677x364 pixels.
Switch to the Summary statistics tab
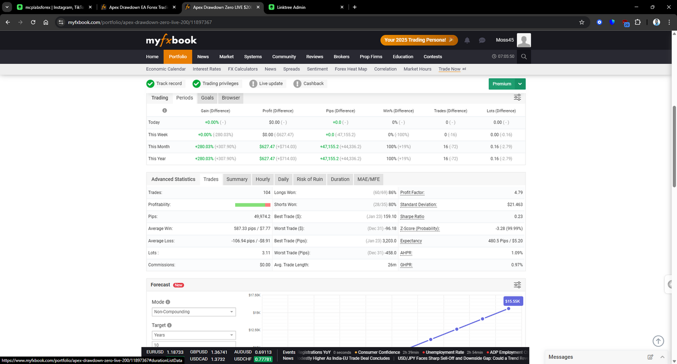[237, 179]
